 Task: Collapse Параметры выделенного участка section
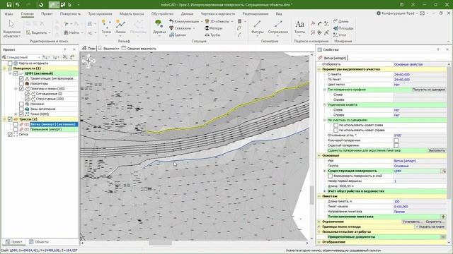coord(319,69)
